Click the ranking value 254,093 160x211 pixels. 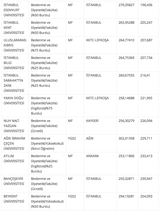[146, 196]
